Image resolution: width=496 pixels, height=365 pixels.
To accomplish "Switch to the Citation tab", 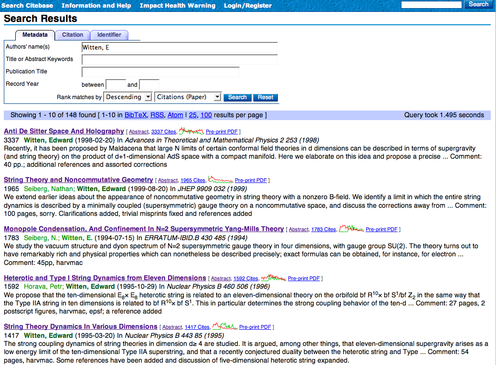I will (73, 35).
